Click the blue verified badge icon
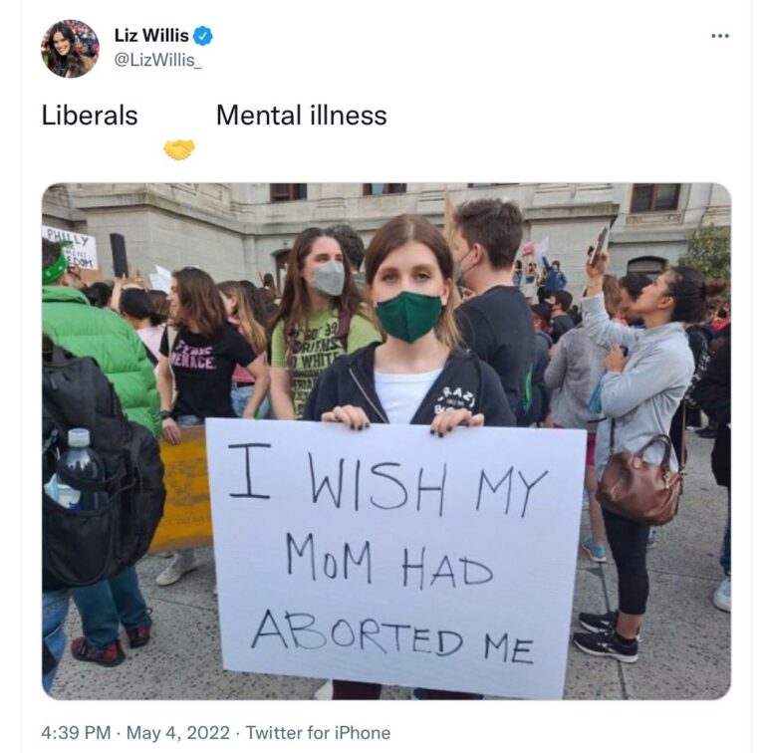 [x=202, y=36]
